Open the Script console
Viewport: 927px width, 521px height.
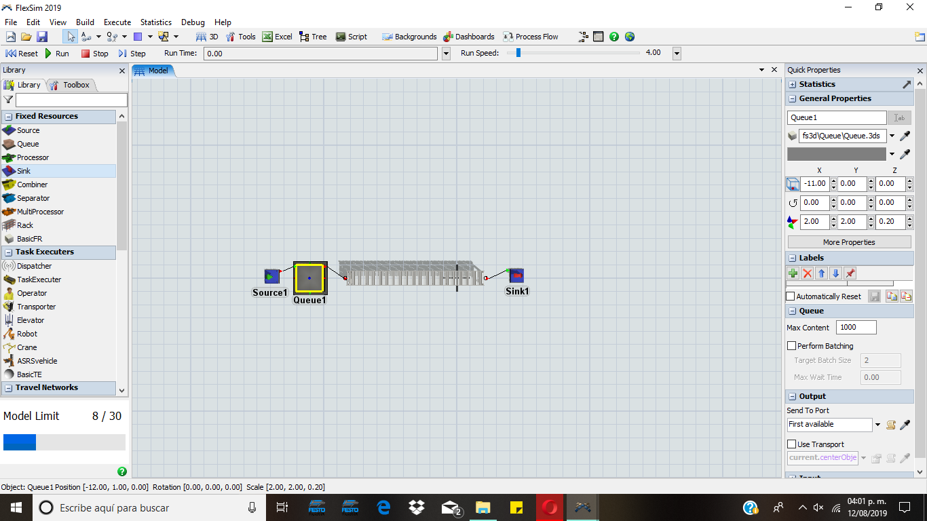[x=352, y=37]
